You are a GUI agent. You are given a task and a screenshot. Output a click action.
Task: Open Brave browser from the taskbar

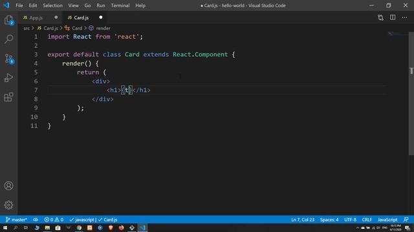(x=111, y=227)
